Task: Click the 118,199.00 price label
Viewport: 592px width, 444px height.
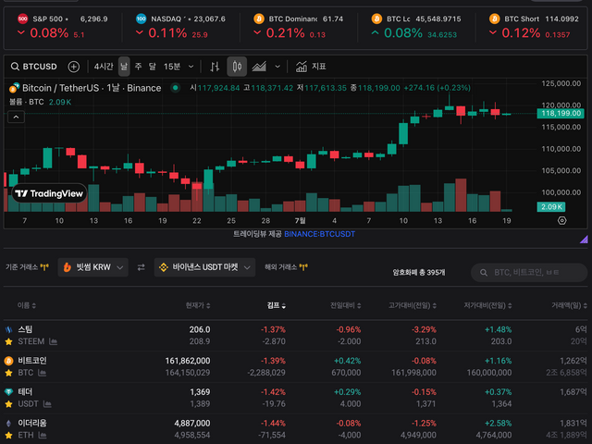Action: tap(561, 113)
